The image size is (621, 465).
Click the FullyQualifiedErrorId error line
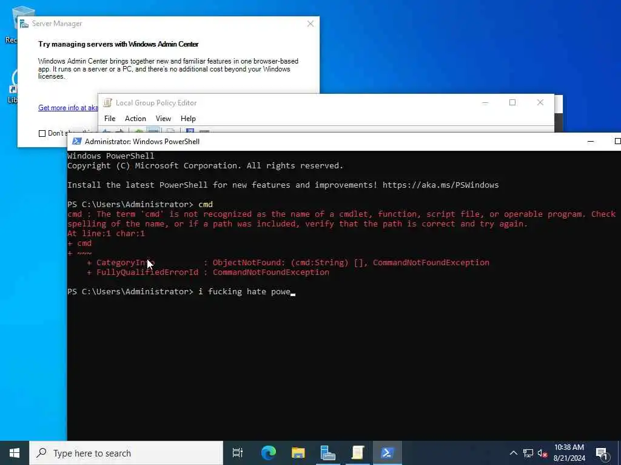coord(208,272)
